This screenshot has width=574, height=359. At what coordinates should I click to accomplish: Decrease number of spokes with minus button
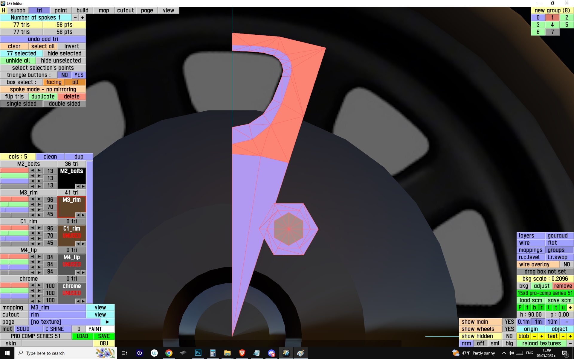(x=75, y=18)
